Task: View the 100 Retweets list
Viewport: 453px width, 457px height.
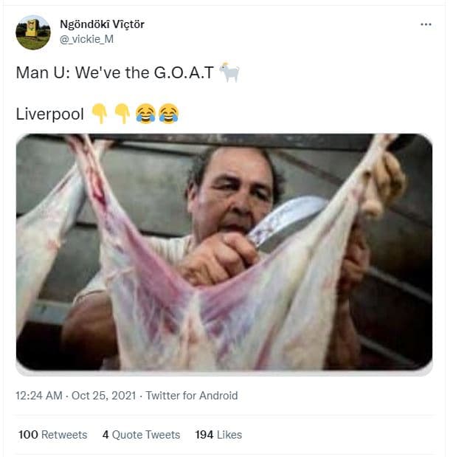Action: click(x=52, y=435)
